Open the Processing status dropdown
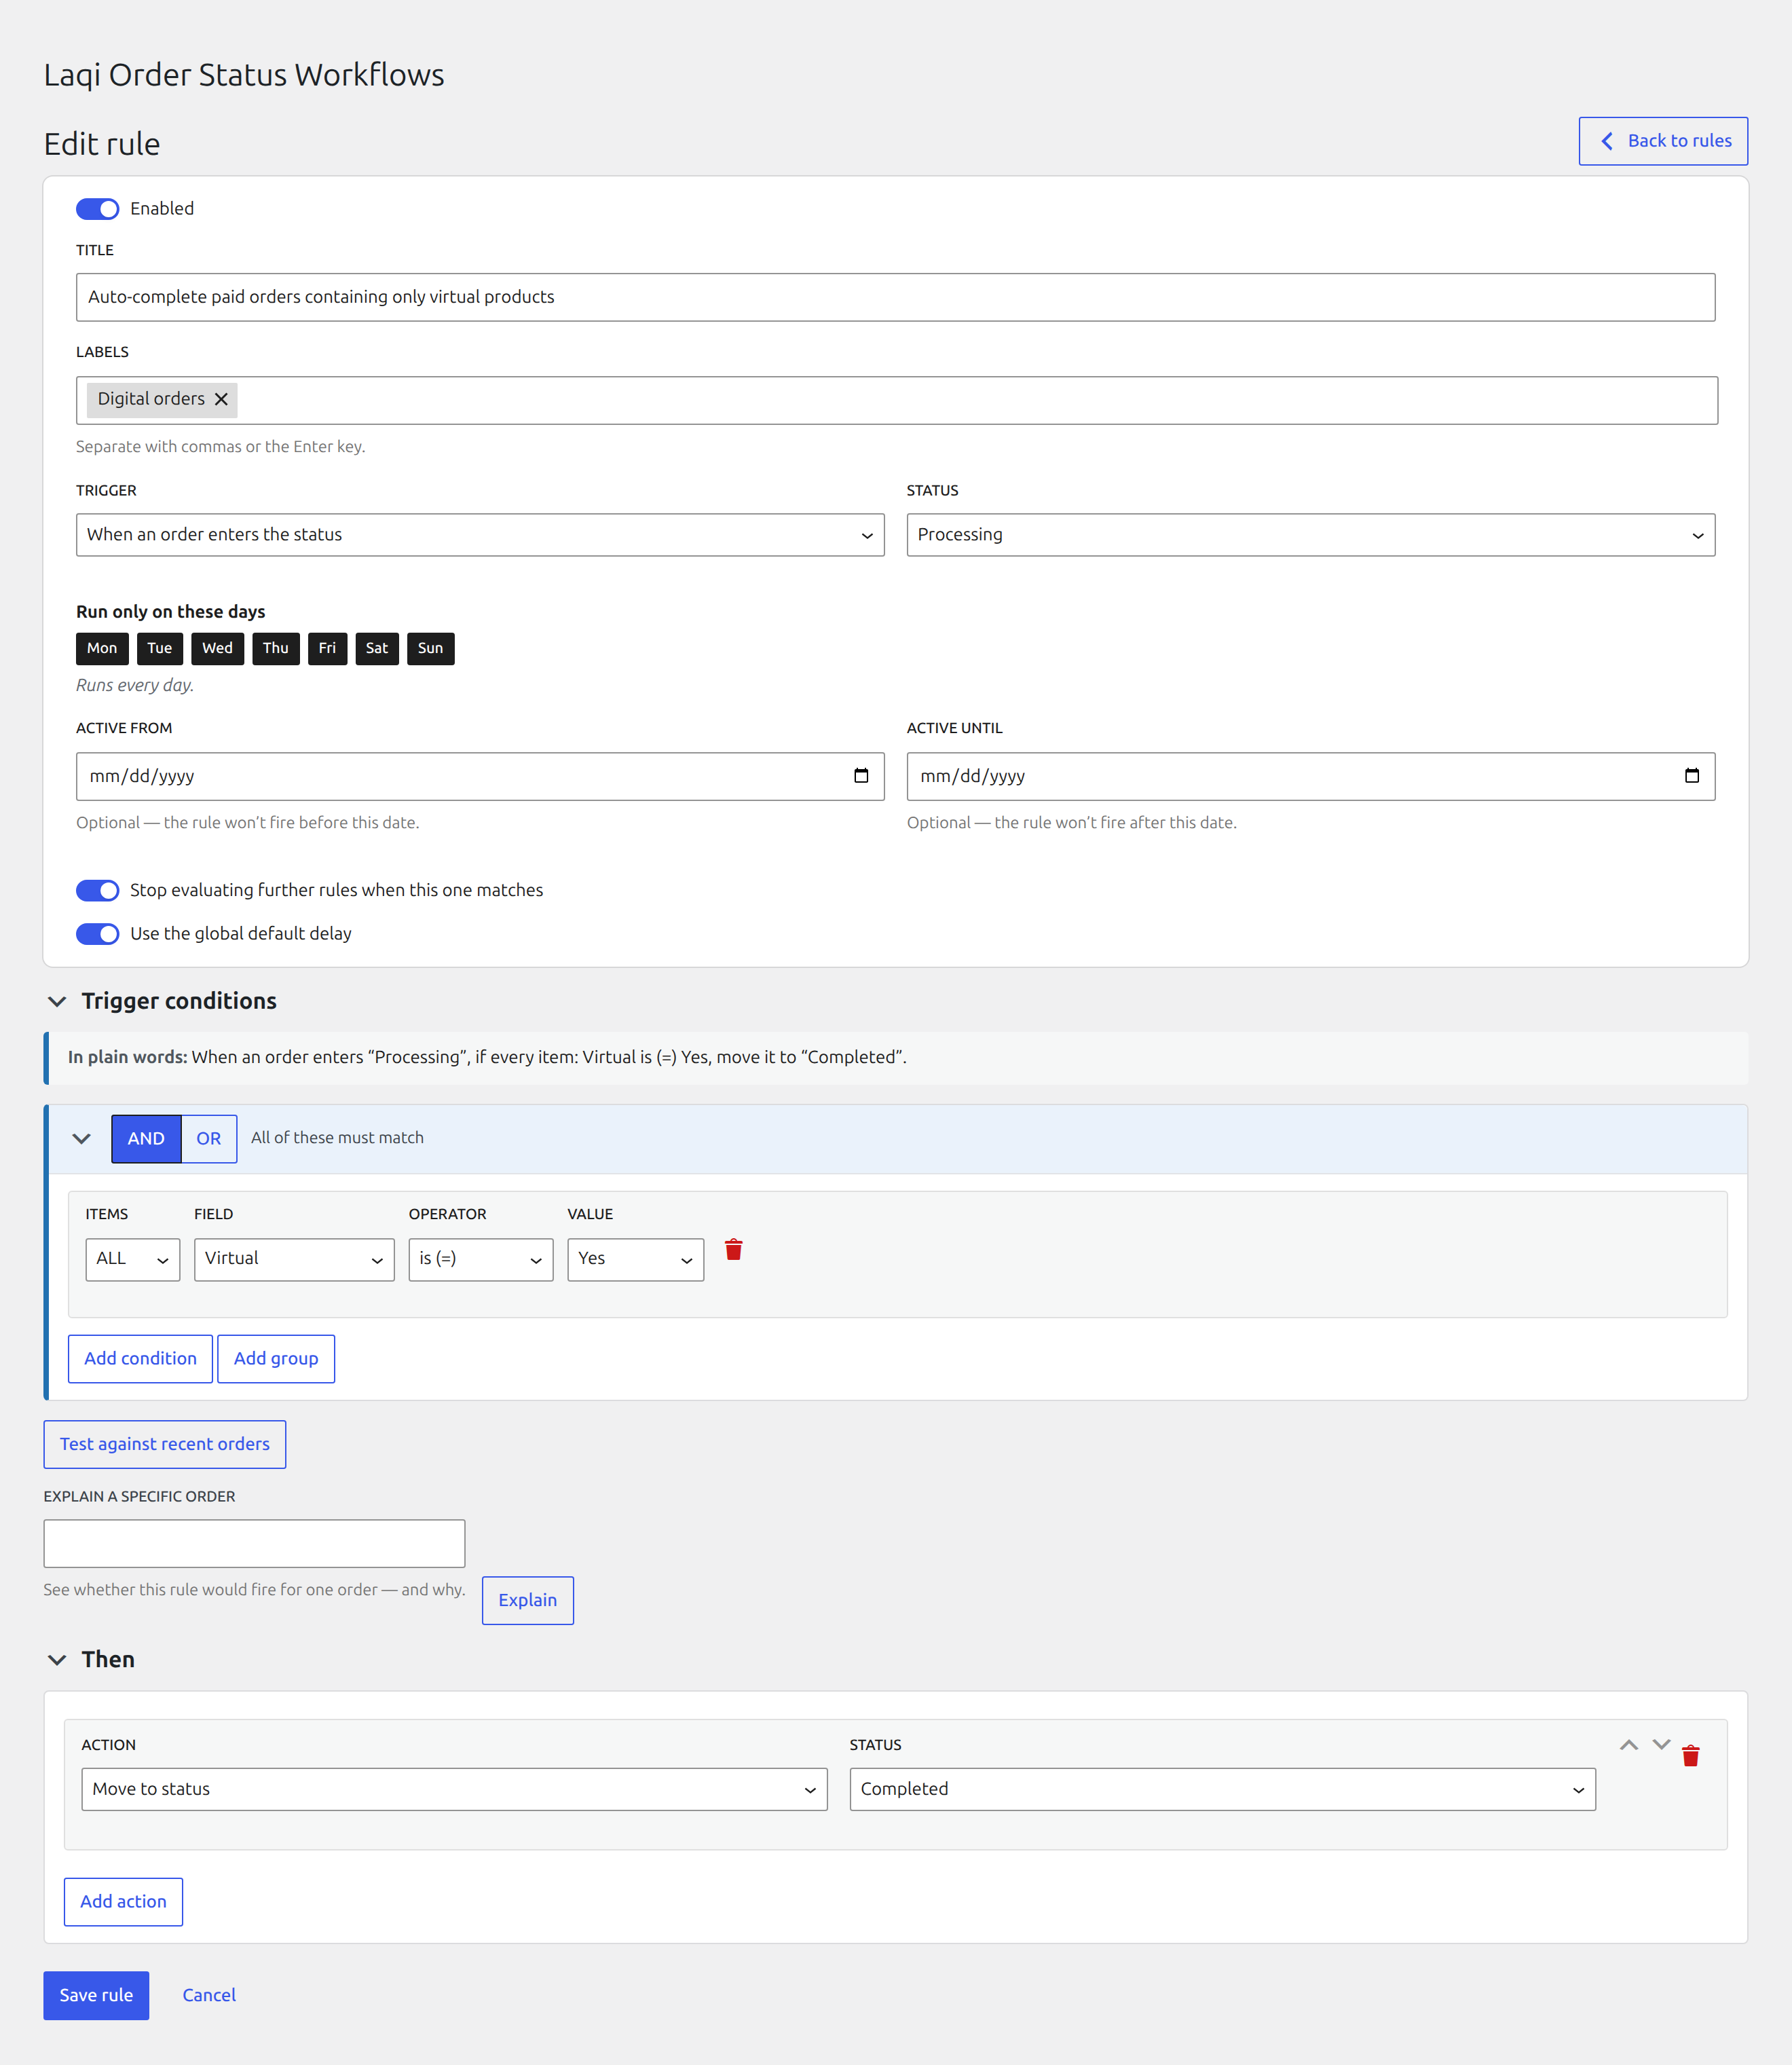 point(1311,535)
